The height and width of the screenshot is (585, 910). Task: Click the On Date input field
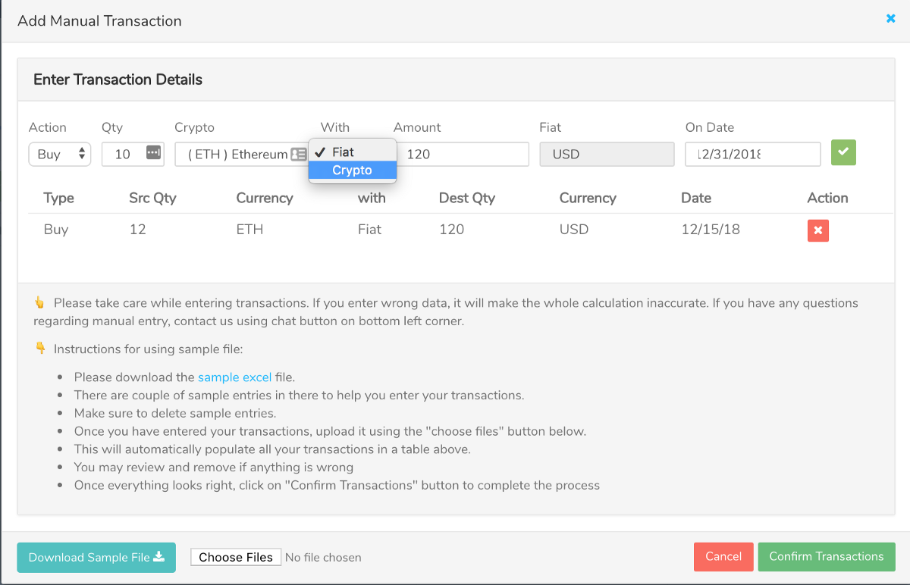752,155
